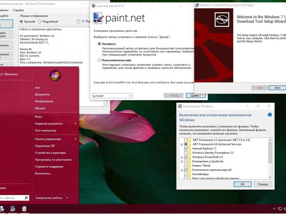
Task: Open Выполнить... from the Start menu
Action: click(x=43, y=173)
